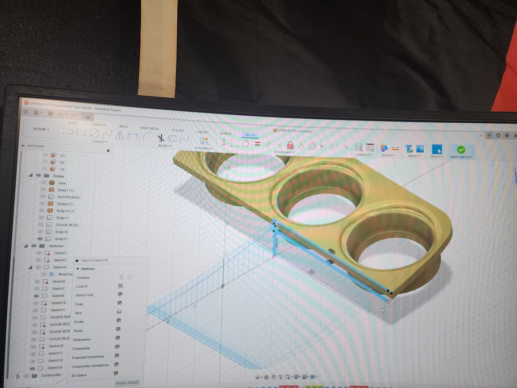Switch to the SHEET METAL tab
Viewport: 517px width, 388px height.
(150, 128)
